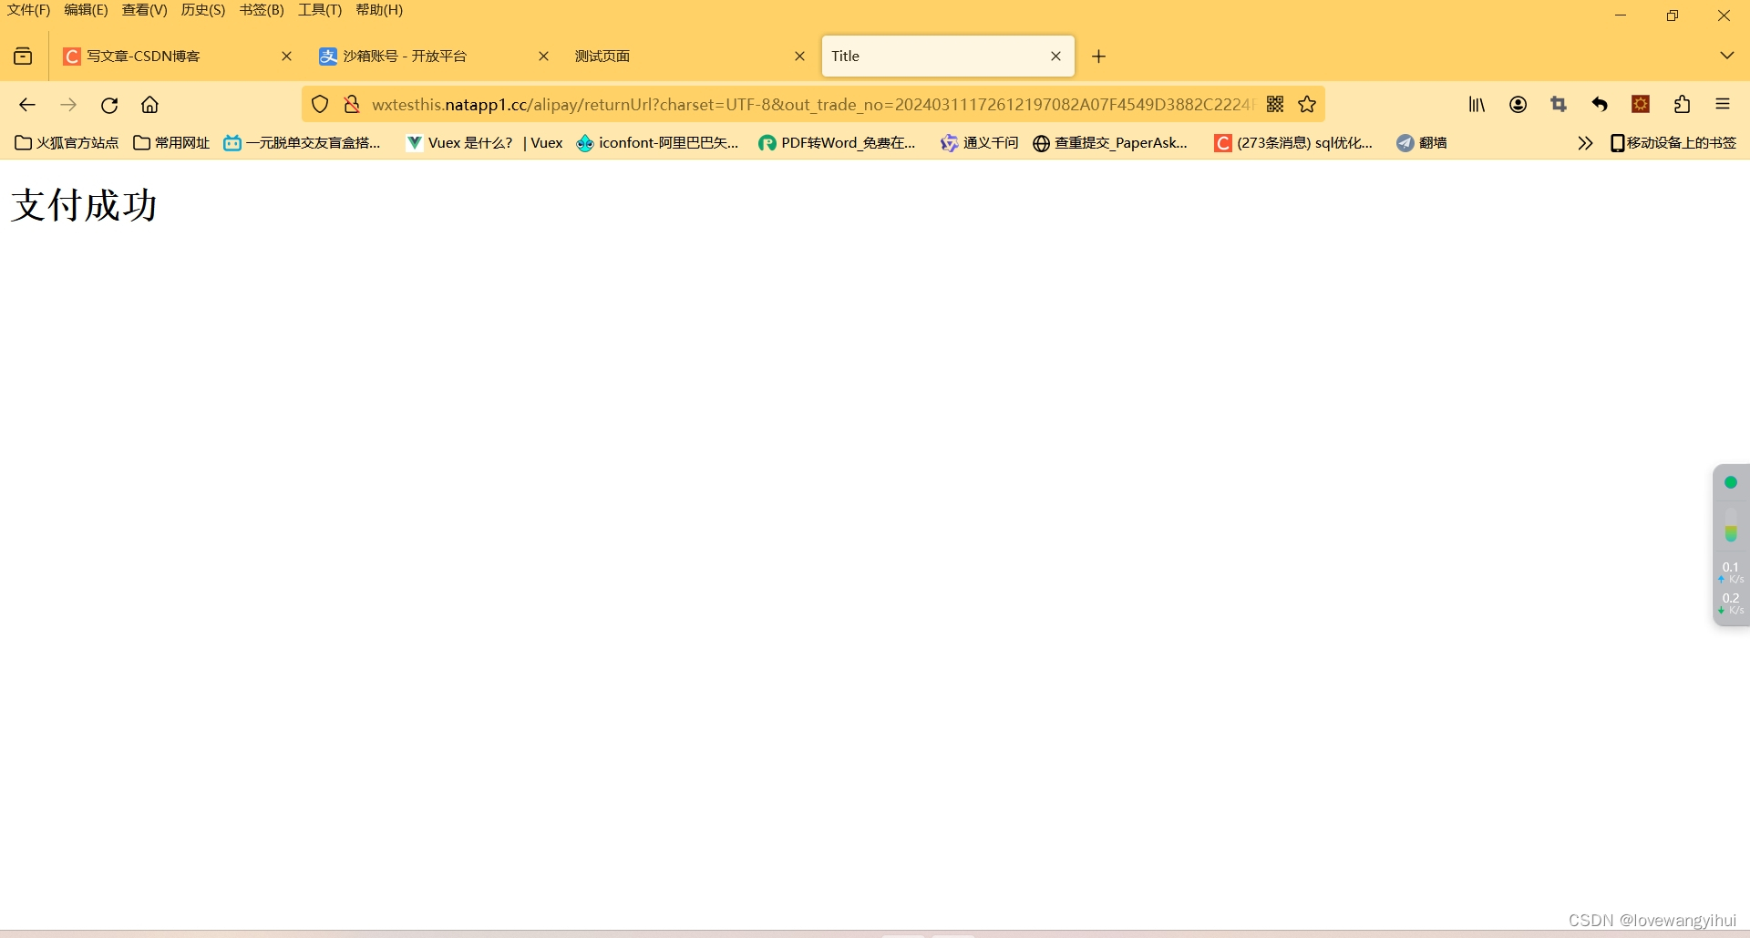Show QR code for this page

point(1275,105)
